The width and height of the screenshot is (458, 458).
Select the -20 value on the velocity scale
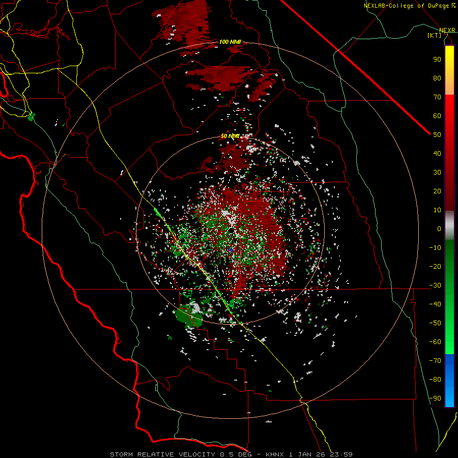(435, 267)
